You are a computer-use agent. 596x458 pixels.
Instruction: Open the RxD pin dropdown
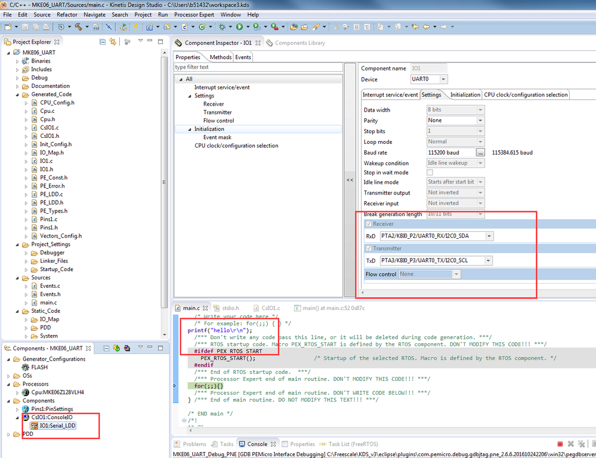(x=489, y=236)
